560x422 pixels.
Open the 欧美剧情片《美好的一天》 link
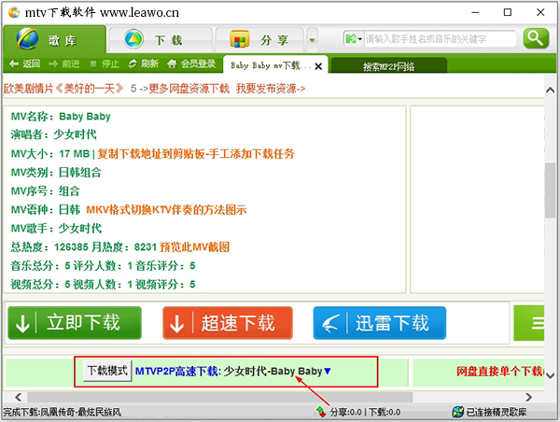tap(63, 89)
